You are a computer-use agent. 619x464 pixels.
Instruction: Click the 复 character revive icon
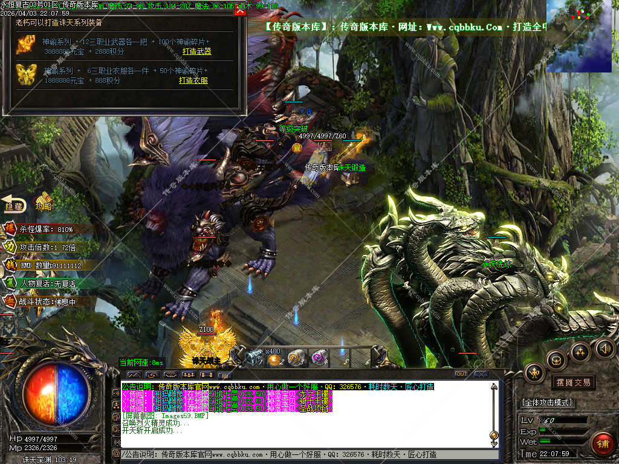click(10, 282)
